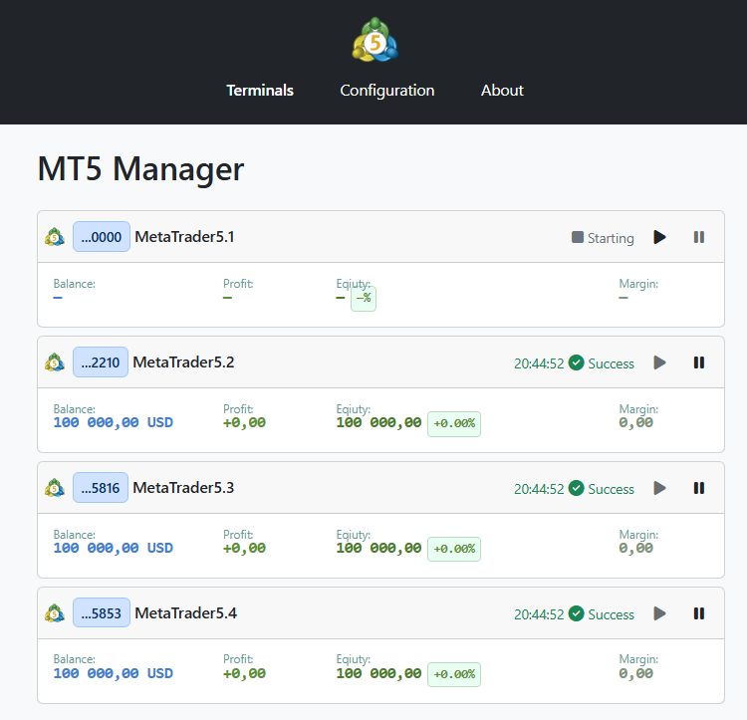Click play icon for MetaTrader5.2
This screenshot has height=720, width=747.
659,362
